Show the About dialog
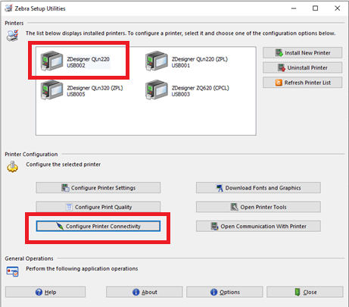 145,292
